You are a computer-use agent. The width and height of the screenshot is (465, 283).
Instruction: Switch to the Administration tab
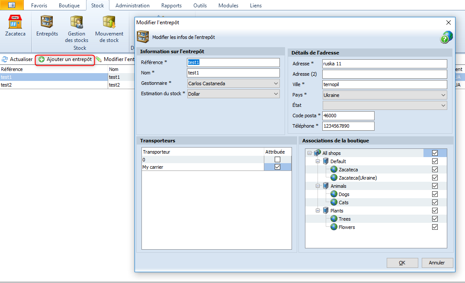[132, 5]
